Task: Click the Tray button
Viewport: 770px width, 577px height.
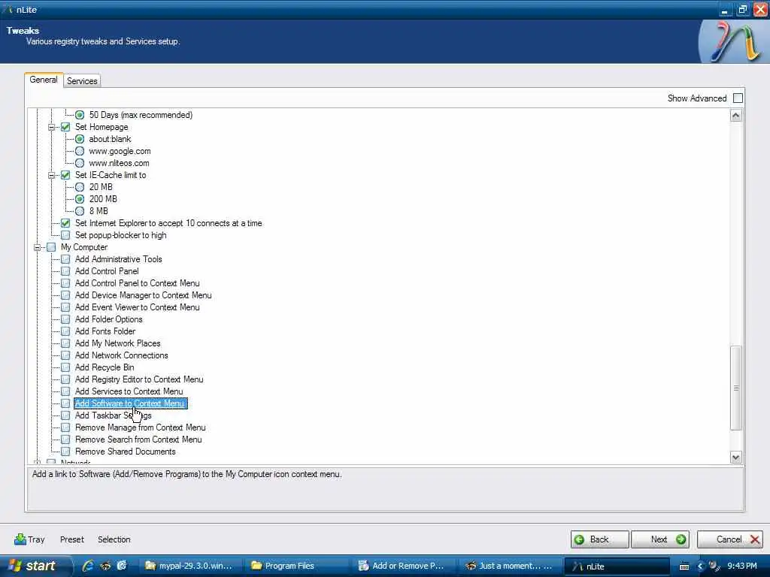Action: [x=29, y=539]
